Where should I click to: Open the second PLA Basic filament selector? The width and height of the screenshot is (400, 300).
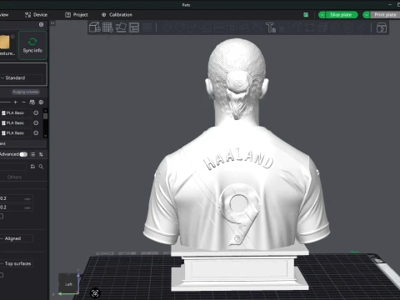15,122
